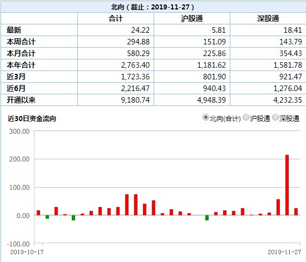Viewport: 306px width, 262px height.
Task: Click the value 5.81
Action: [x=219, y=30]
